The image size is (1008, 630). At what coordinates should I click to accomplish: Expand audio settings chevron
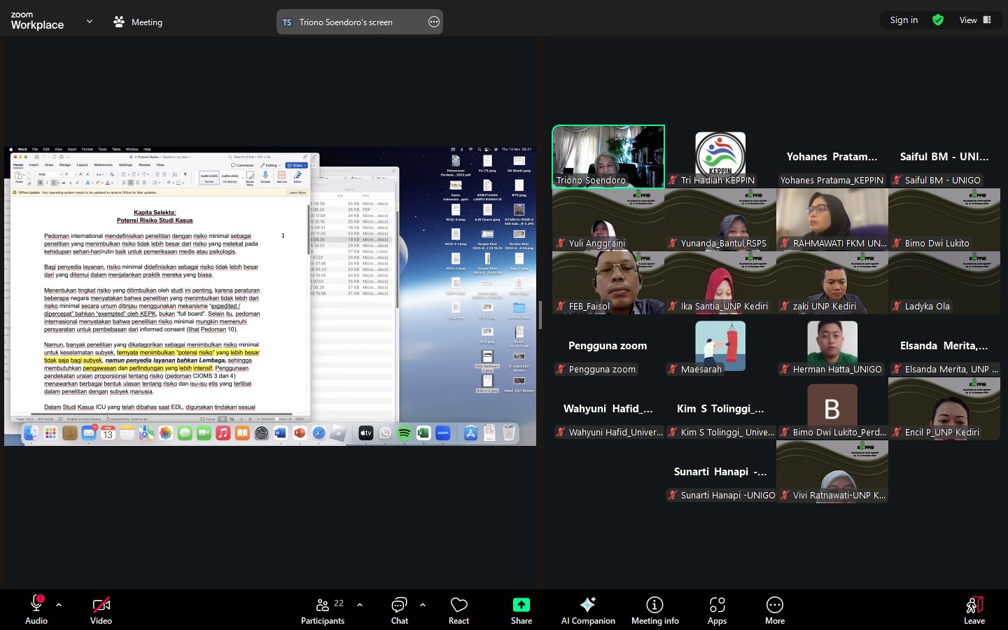click(59, 605)
